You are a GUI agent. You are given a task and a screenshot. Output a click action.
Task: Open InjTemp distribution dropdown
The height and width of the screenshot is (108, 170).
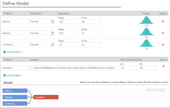click(53, 33)
